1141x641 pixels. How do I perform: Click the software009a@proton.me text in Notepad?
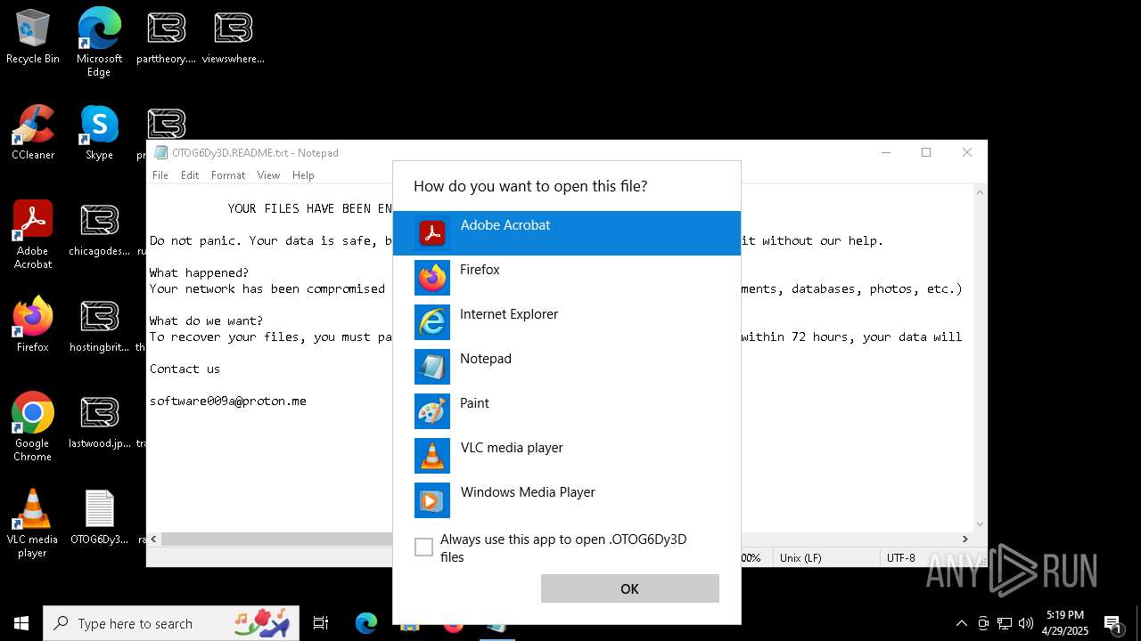pos(228,401)
